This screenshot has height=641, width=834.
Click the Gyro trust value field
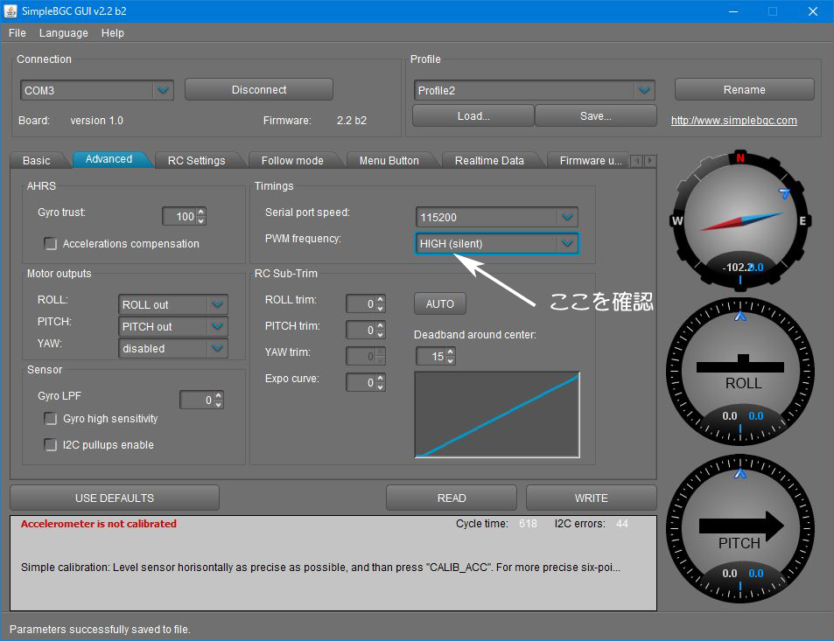pyautogui.click(x=179, y=216)
